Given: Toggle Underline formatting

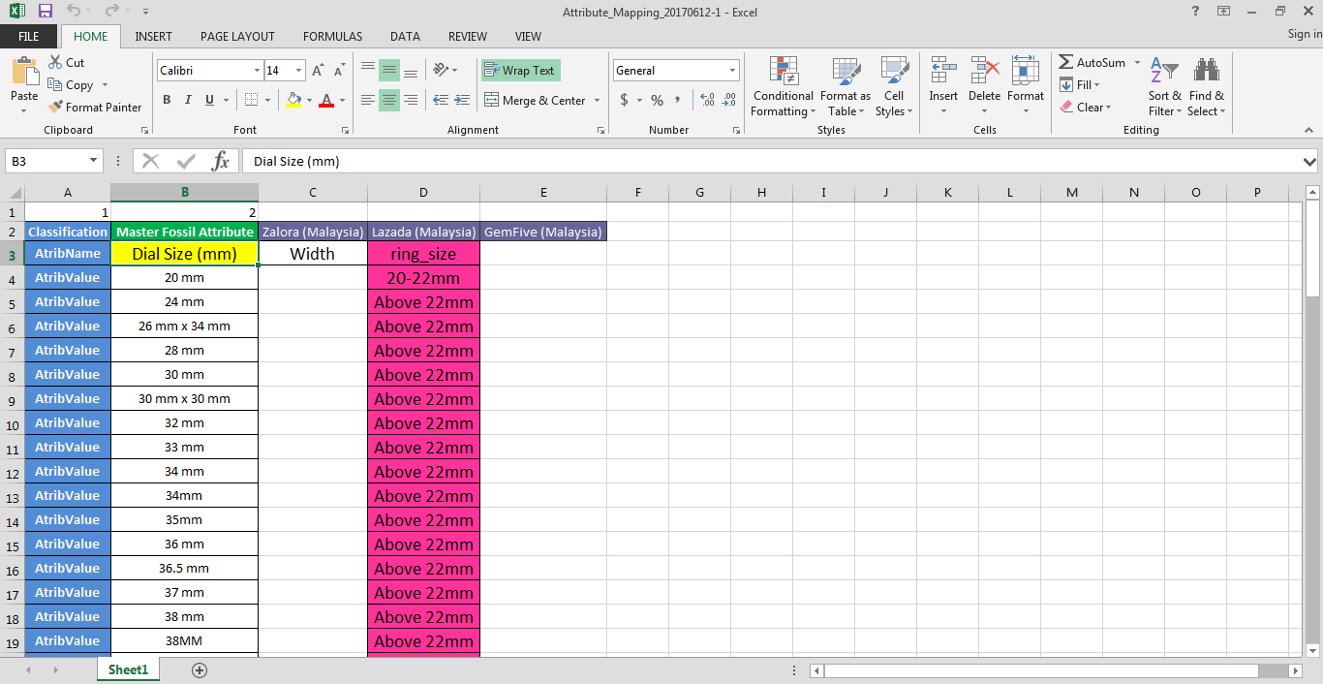Looking at the screenshot, I should [x=209, y=100].
